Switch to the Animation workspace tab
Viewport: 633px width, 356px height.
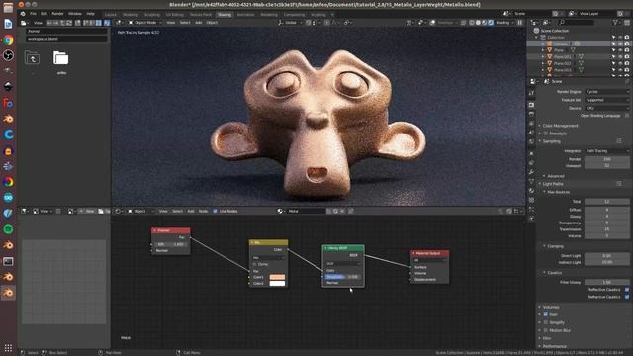click(x=245, y=14)
